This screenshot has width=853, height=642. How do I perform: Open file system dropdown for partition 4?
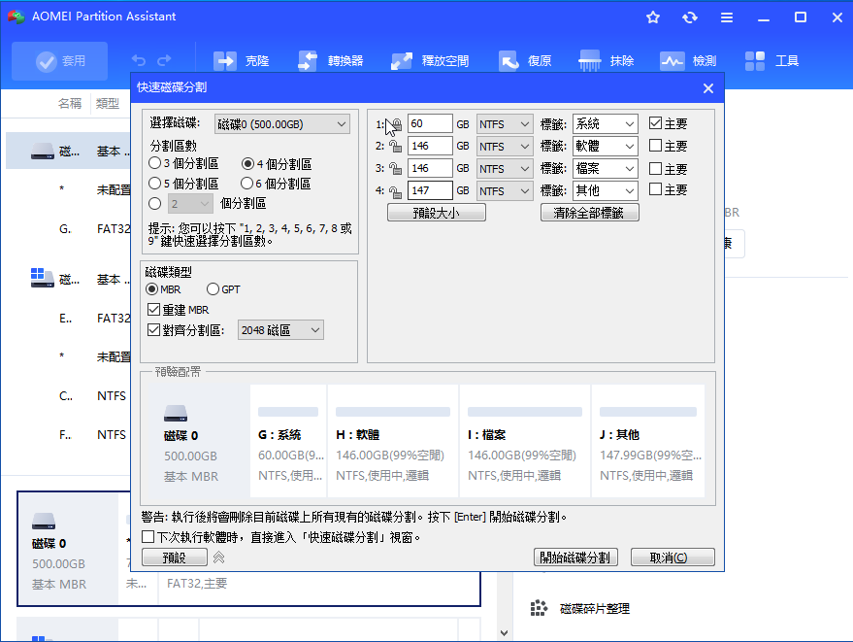tap(505, 191)
